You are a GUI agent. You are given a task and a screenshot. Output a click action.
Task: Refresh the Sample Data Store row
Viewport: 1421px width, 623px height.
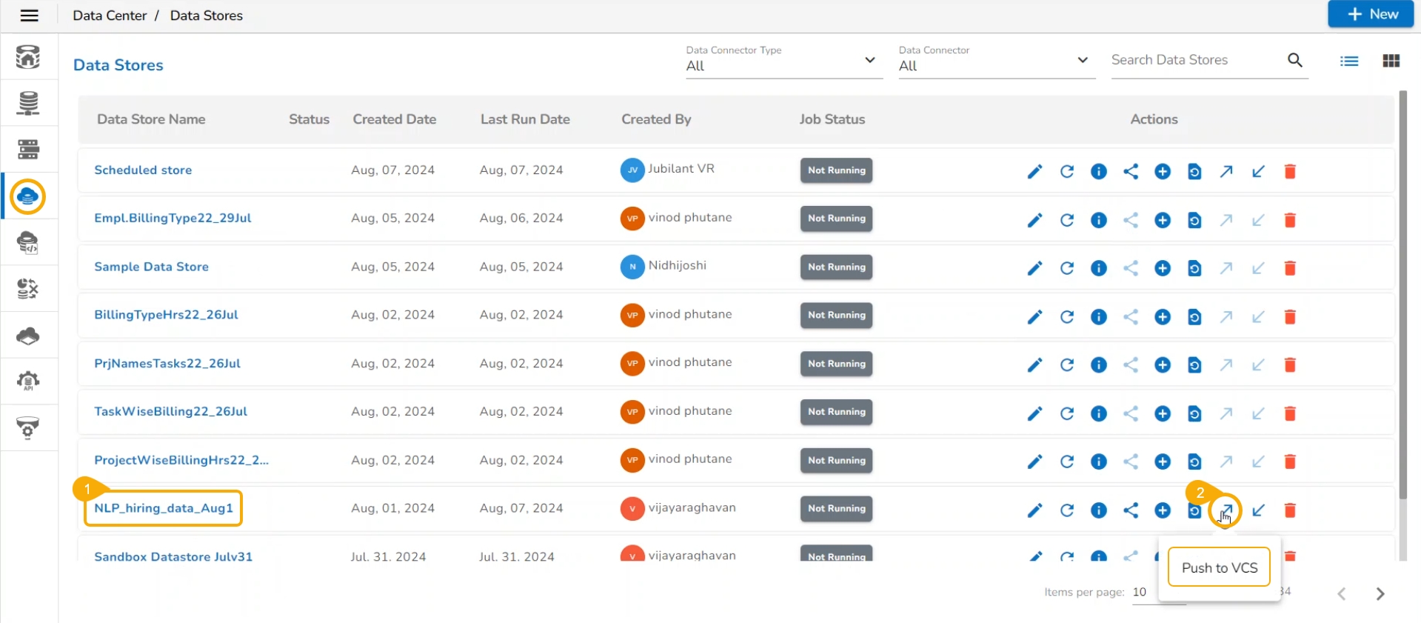pyautogui.click(x=1066, y=268)
